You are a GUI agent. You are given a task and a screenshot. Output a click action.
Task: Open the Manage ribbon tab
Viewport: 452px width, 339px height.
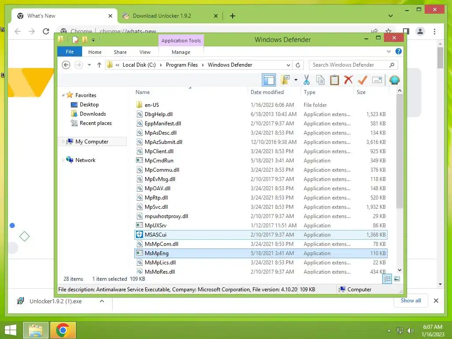pos(181,52)
